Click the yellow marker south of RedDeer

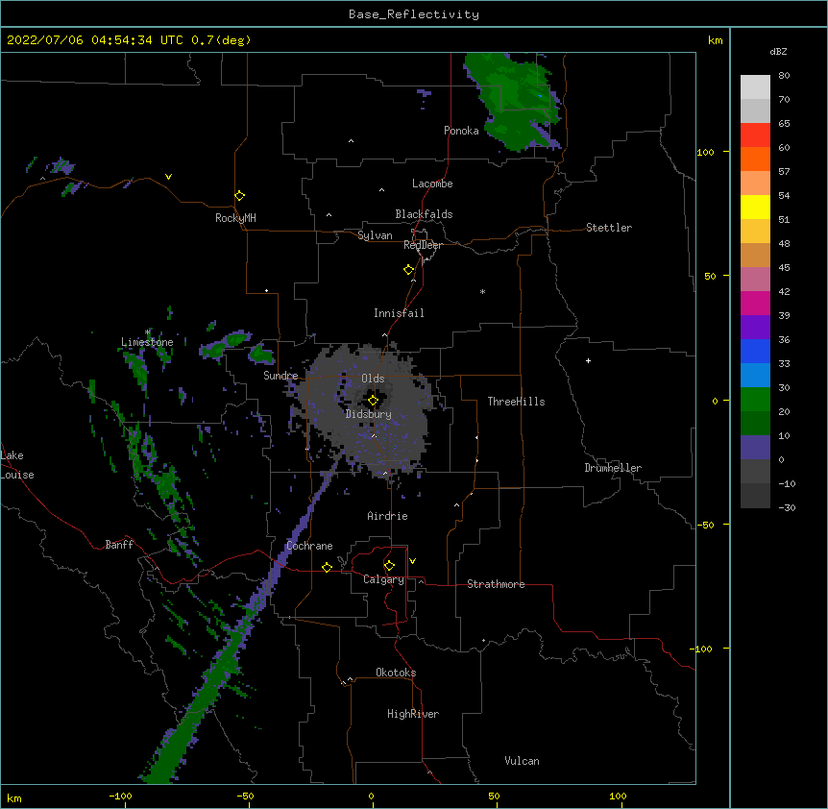coord(408,270)
